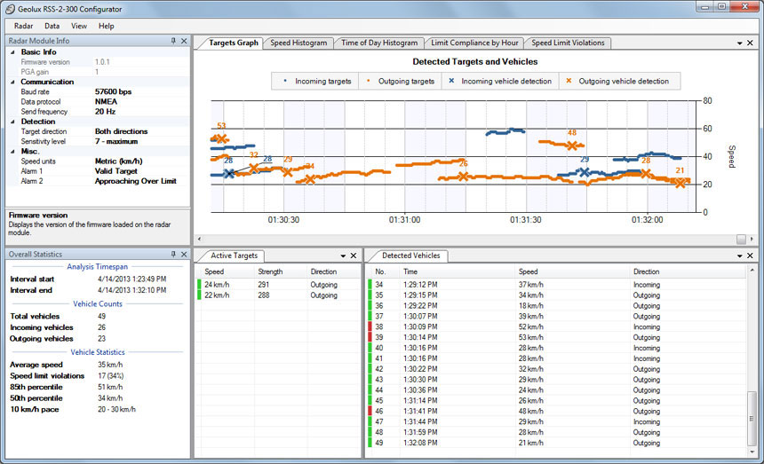Viewport: 764px width, 464px height.
Task: Close the Active Targets panel
Action: coord(353,256)
